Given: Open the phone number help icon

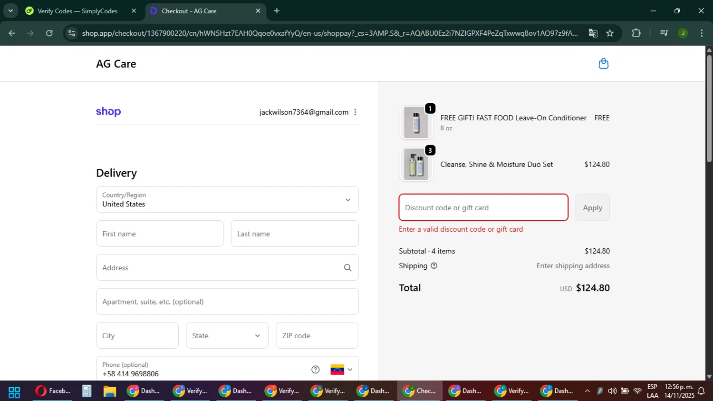Looking at the screenshot, I should click(x=315, y=370).
